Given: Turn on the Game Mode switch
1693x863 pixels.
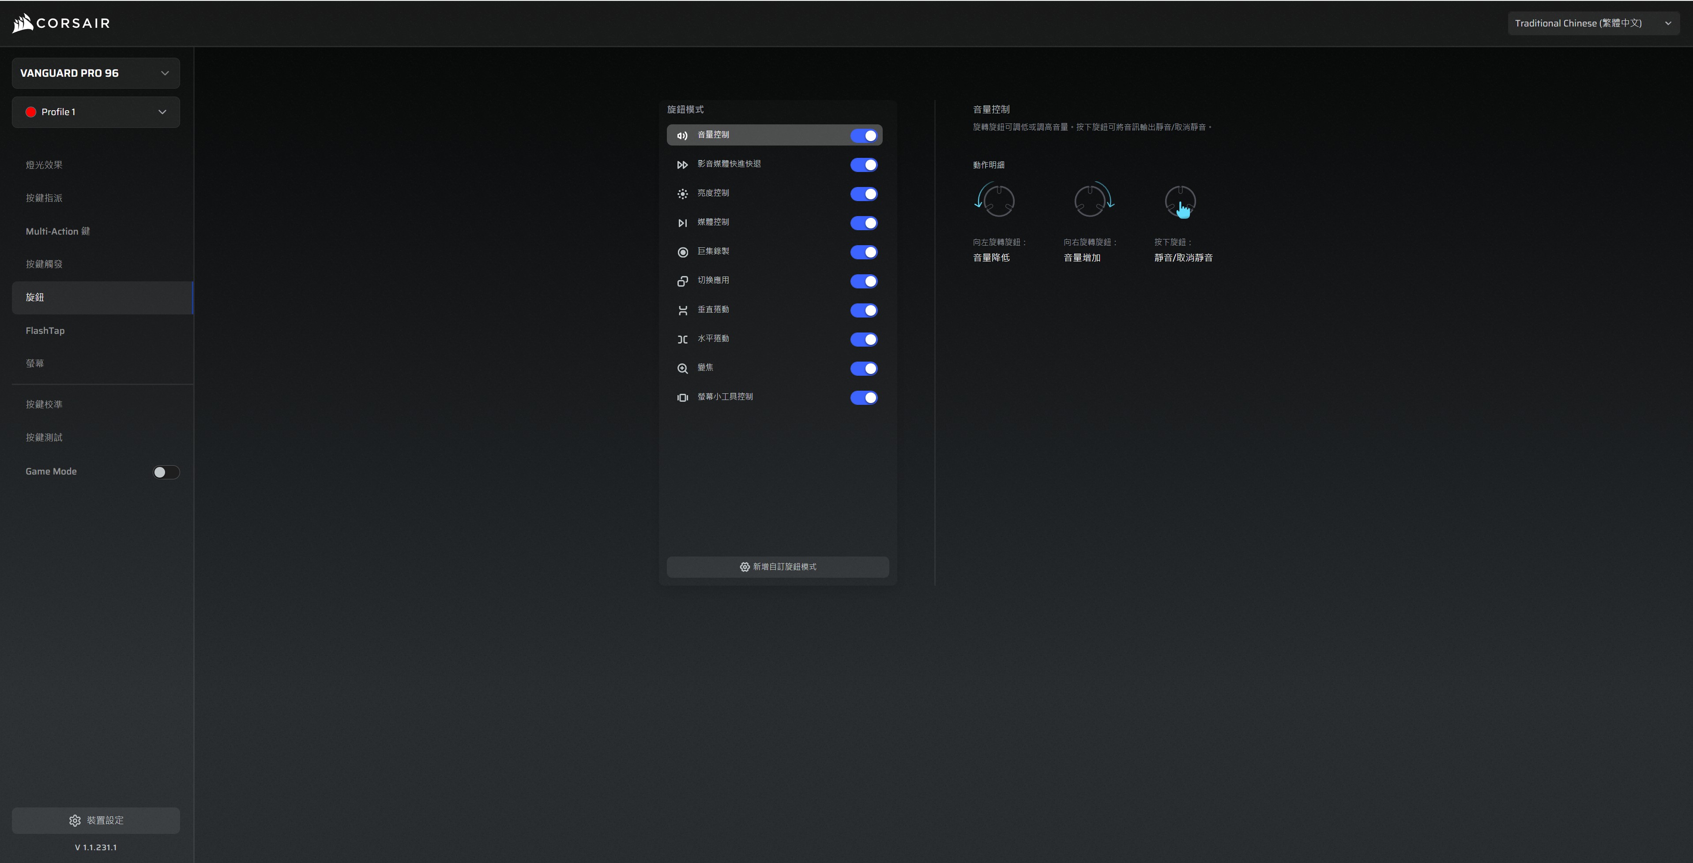Looking at the screenshot, I should pyautogui.click(x=166, y=472).
